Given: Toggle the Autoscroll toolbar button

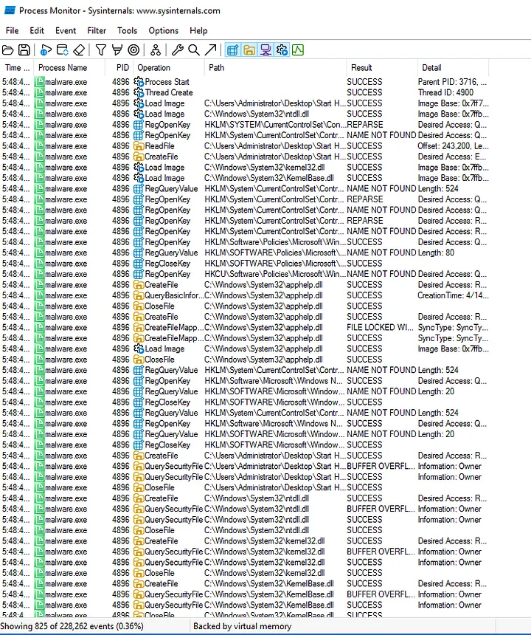Looking at the screenshot, I should click(62, 50).
